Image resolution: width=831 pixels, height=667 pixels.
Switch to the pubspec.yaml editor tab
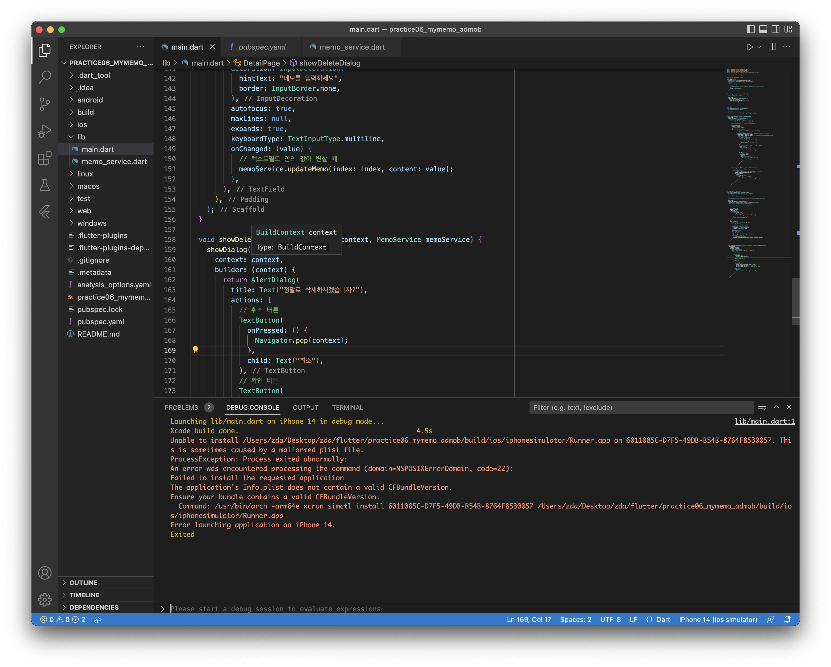click(261, 47)
